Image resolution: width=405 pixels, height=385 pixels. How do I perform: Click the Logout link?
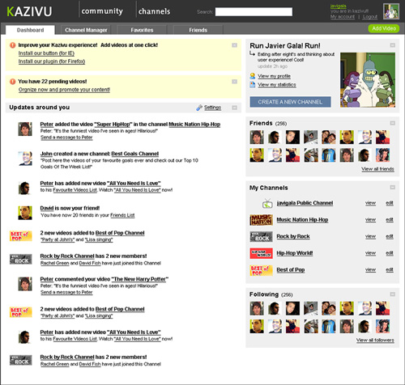point(370,17)
